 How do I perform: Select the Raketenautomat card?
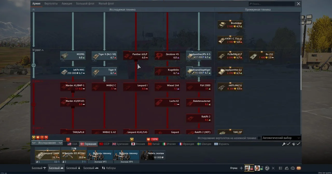tap(199, 103)
